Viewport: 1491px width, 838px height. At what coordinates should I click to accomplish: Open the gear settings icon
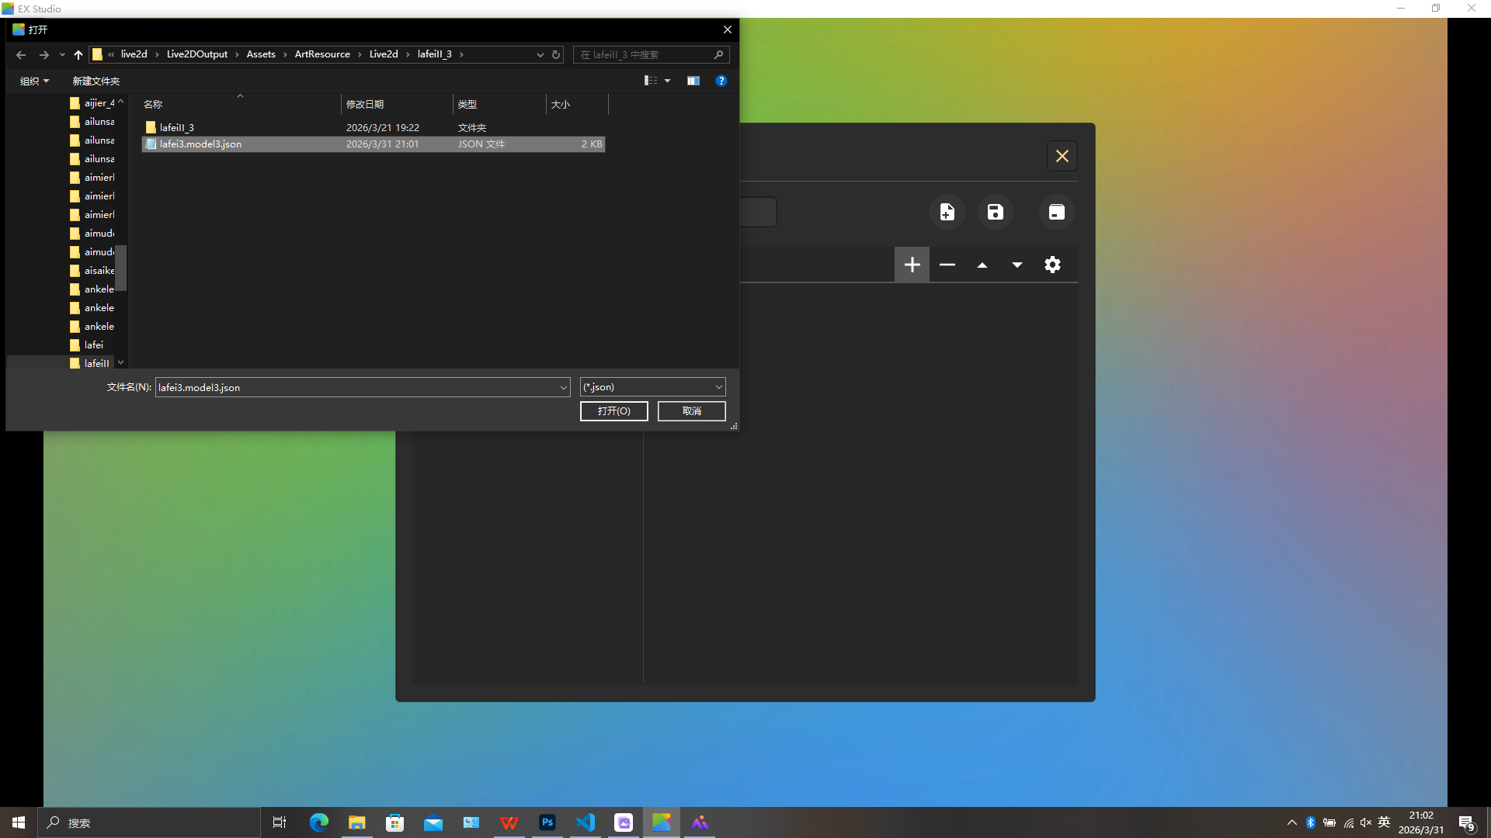(x=1052, y=265)
